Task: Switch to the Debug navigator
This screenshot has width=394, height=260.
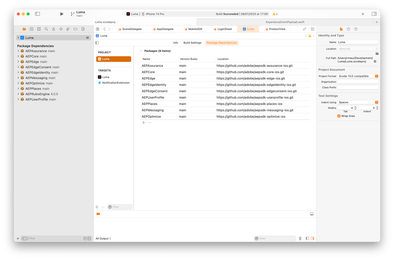Action: tap(68, 29)
